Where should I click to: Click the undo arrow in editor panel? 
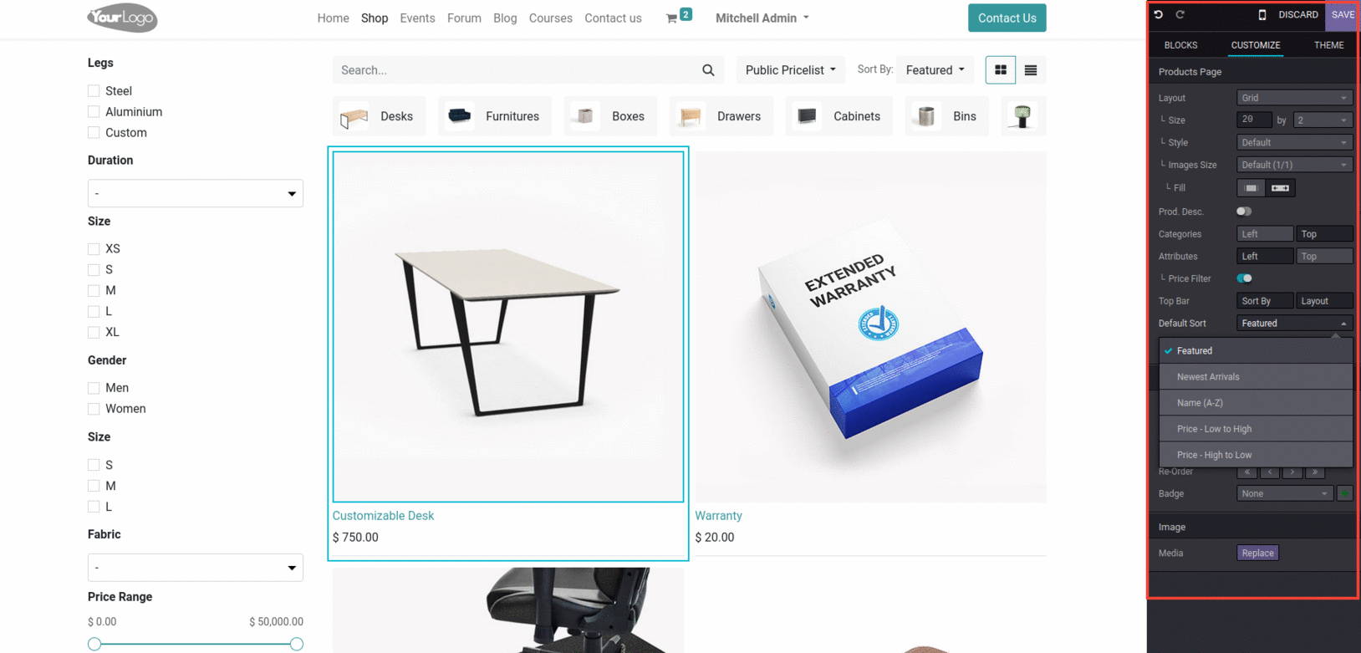coord(1159,14)
